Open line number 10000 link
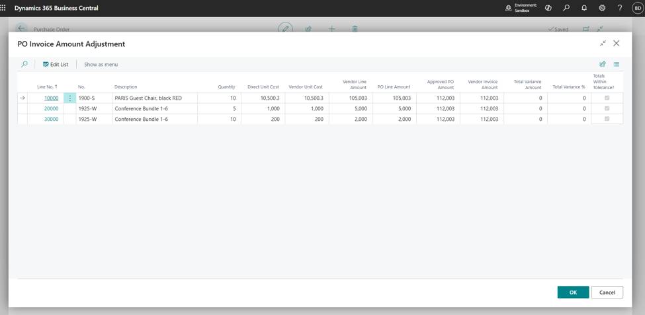The image size is (645, 315). (51, 98)
